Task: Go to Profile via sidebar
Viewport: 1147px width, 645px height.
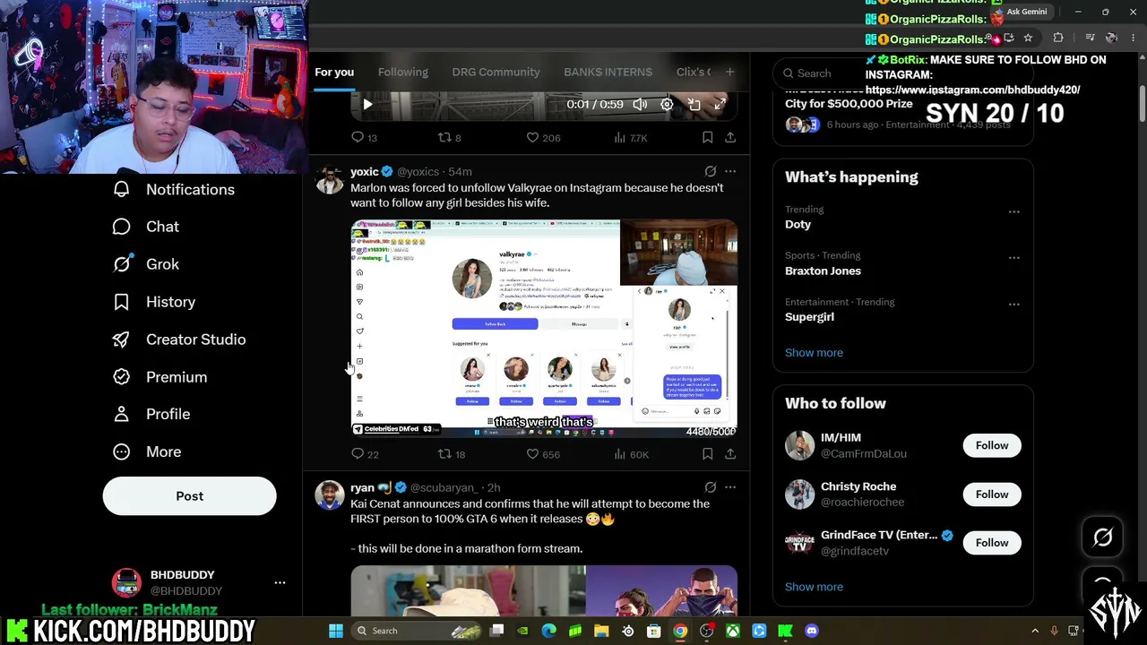Action: pyautogui.click(x=151, y=414)
